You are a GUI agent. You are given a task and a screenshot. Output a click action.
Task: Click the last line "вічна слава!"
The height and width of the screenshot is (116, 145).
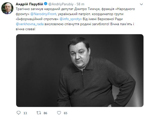25,29
